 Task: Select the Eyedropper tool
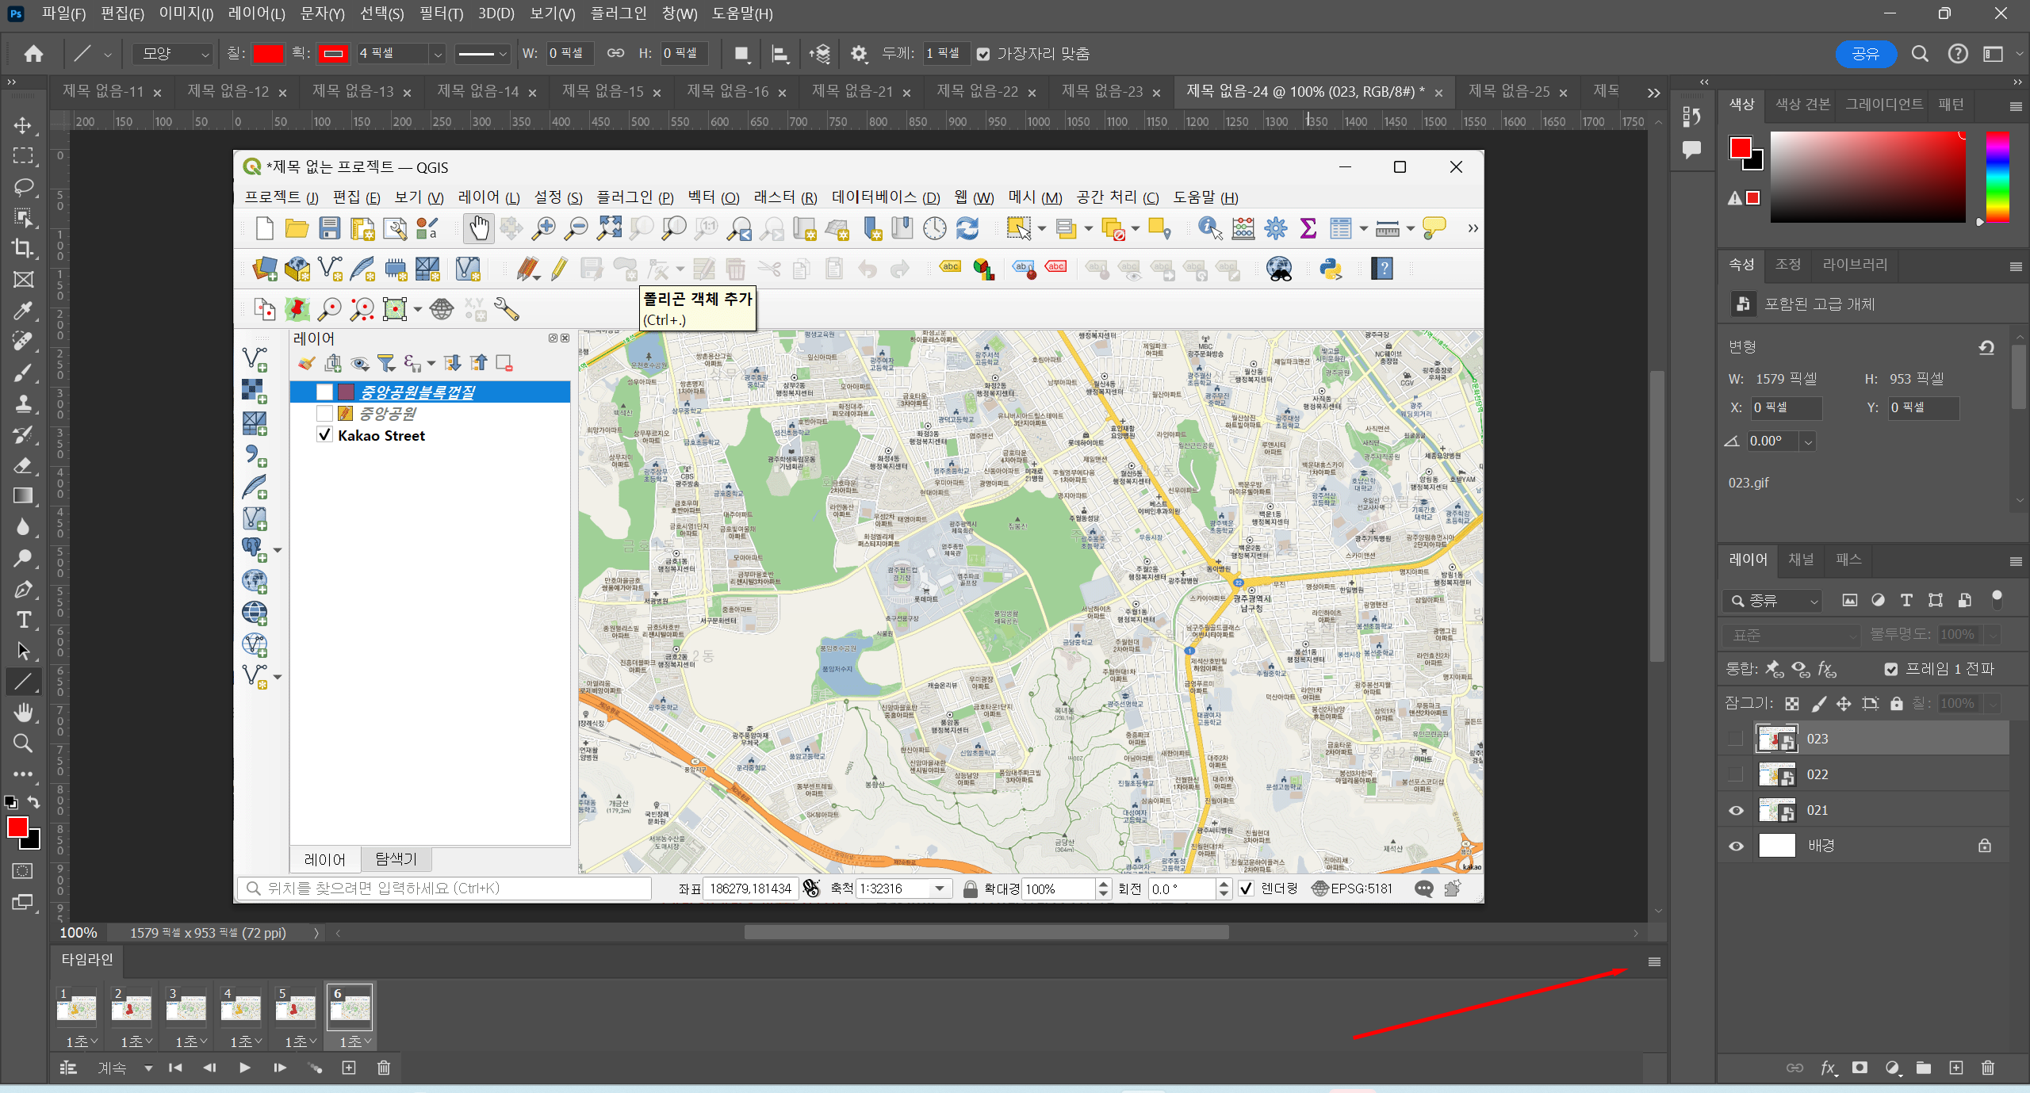pos(23,310)
